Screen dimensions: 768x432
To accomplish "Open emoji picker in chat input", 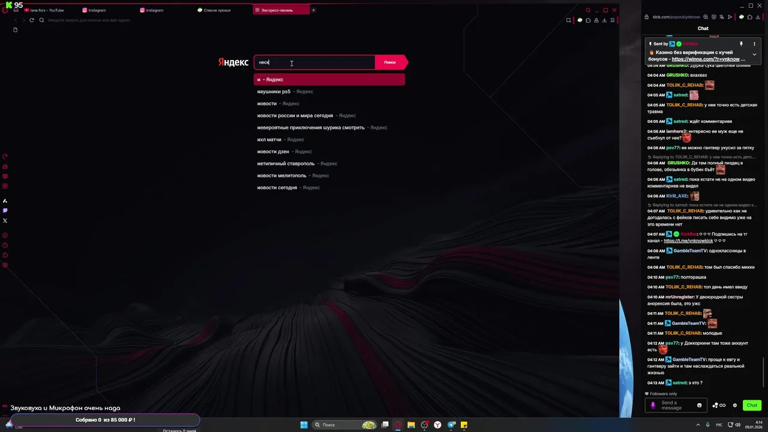I will pyautogui.click(x=699, y=406).
